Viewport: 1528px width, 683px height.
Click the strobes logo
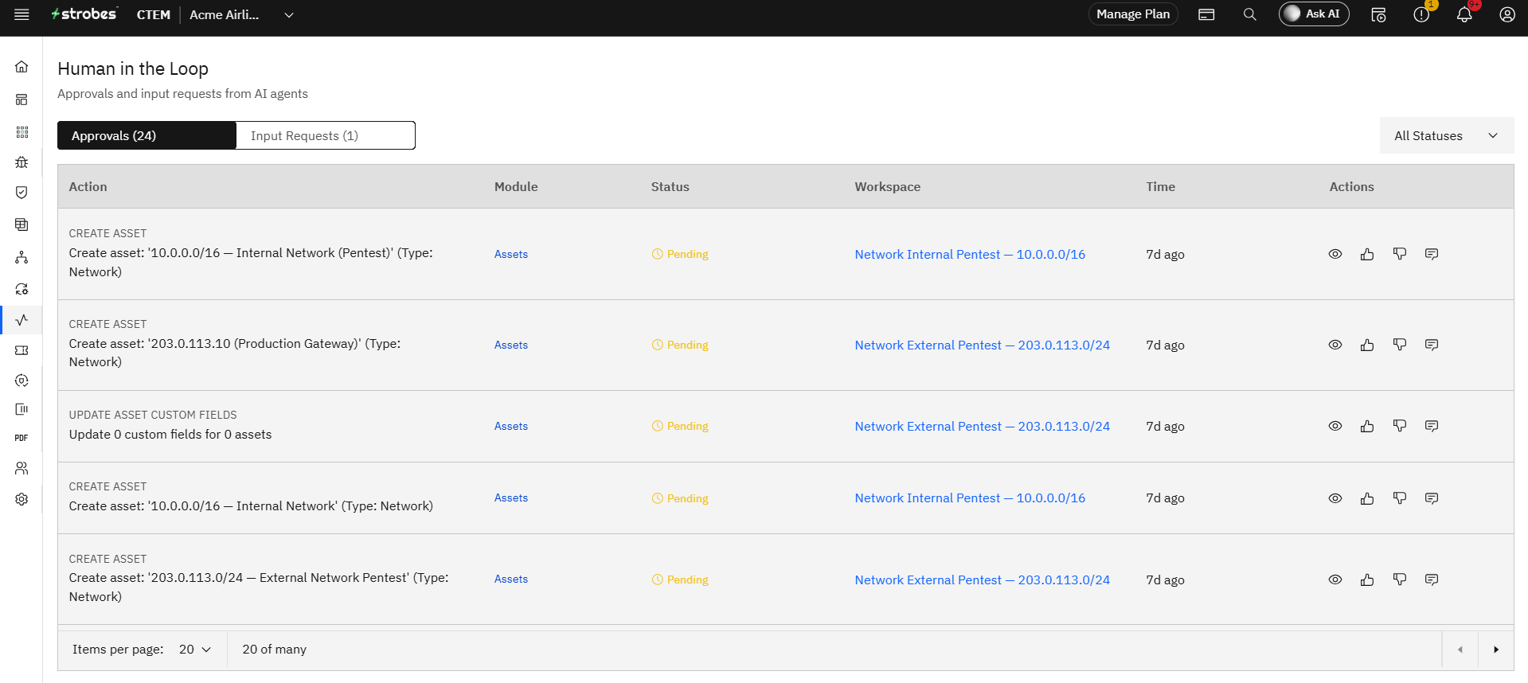[84, 14]
